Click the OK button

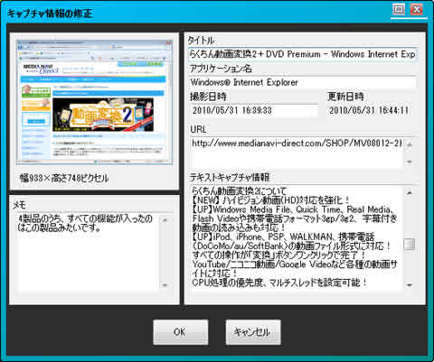tap(180, 332)
